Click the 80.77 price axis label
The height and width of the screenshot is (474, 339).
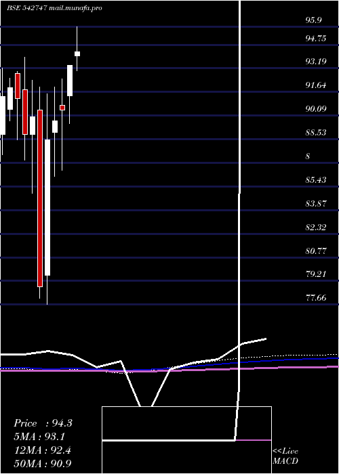pyautogui.click(x=316, y=251)
